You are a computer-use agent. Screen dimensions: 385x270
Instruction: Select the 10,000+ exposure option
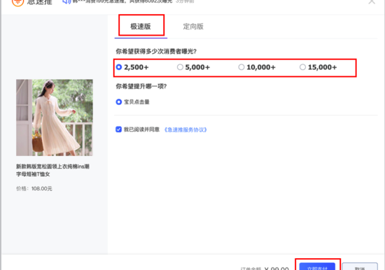(x=257, y=67)
